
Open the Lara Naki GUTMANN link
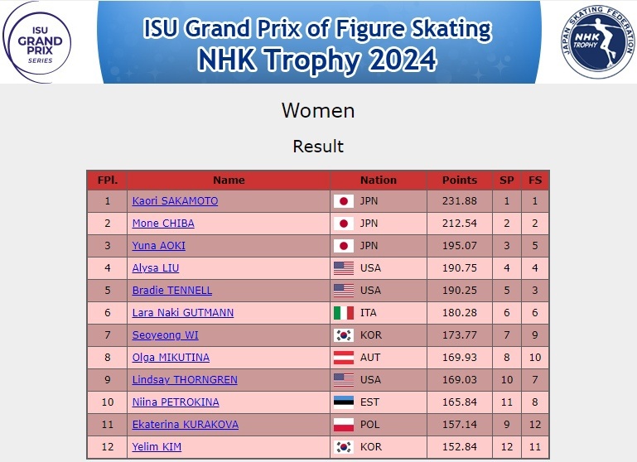[183, 313]
